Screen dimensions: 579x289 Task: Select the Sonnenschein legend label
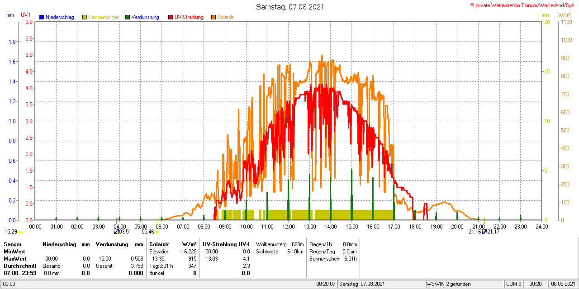coord(104,17)
